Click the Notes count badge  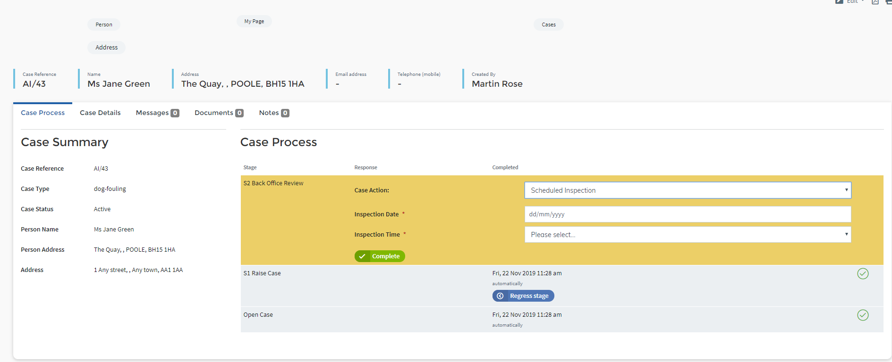(x=285, y=113)
